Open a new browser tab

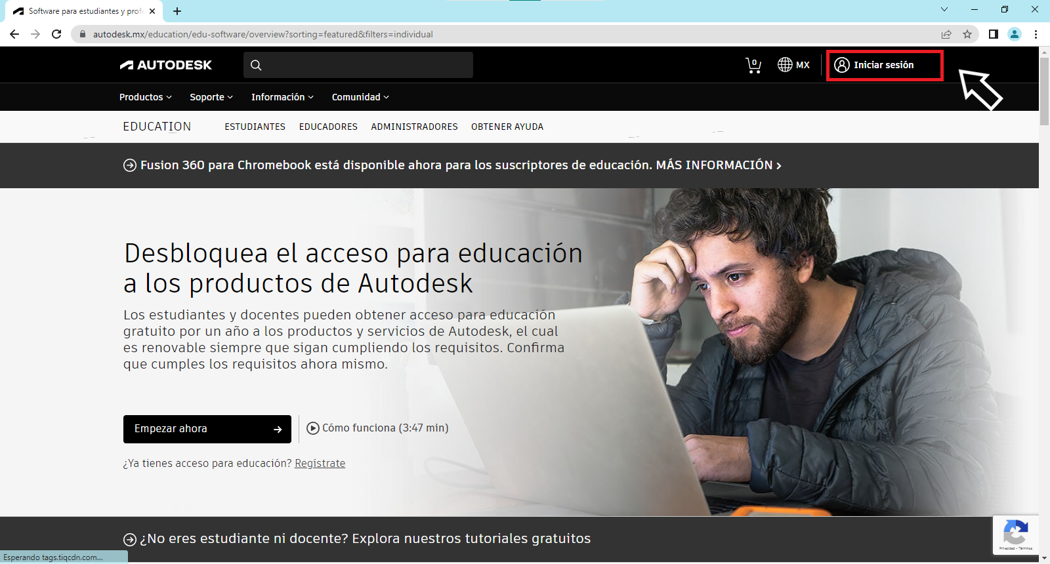point(177,11)
